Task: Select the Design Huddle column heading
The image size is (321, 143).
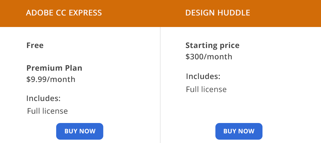Action: pos(218,13)
